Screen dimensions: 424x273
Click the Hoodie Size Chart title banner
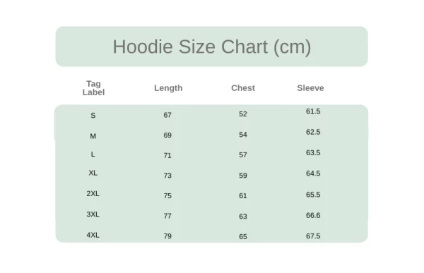click(212, 47)
